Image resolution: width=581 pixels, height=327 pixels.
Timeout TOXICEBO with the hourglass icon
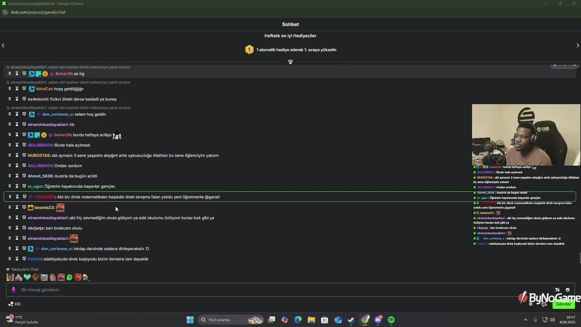click(17, 197)
